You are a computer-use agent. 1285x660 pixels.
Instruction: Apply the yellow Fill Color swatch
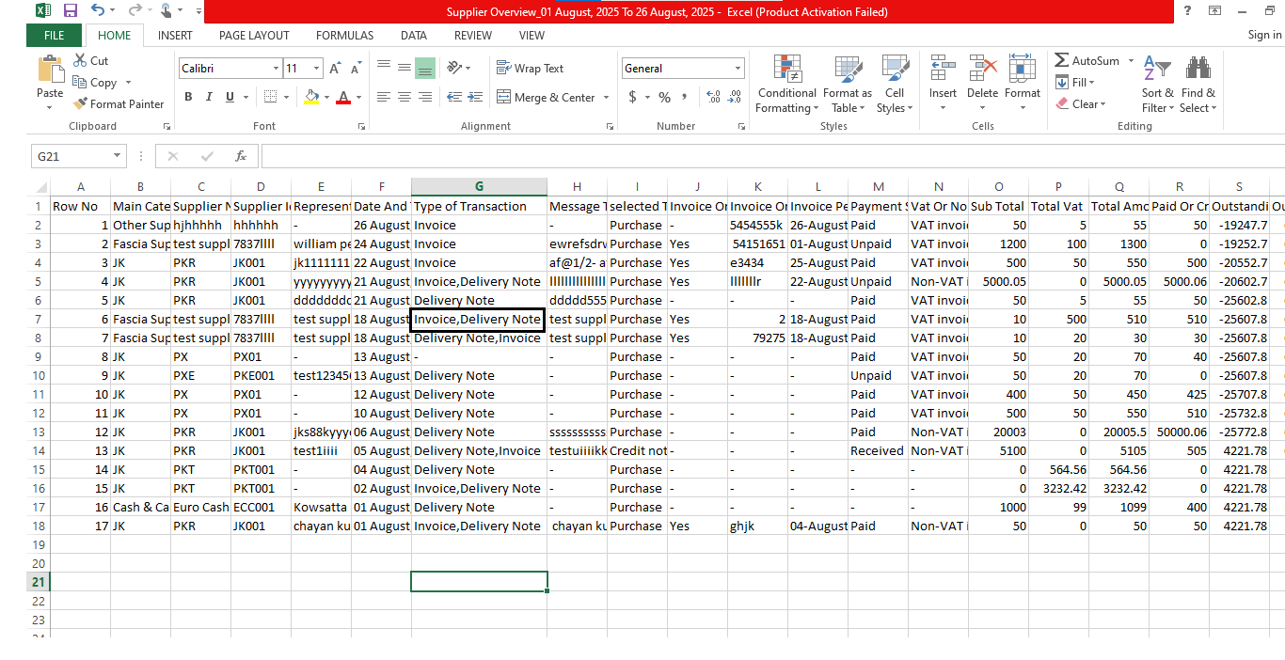click(x=312, y=98)
